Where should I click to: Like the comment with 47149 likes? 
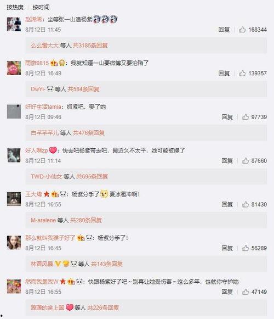pyautogui.click(x=246, y=292)
